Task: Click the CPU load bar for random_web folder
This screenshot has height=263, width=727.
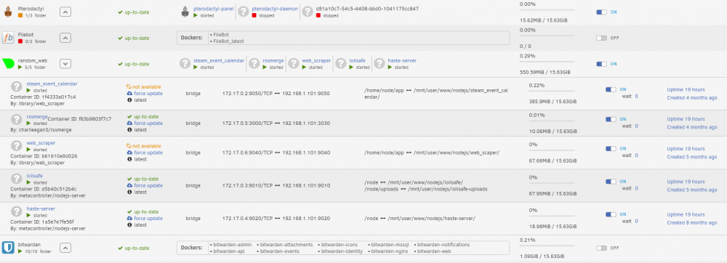Action: (x=547, y=62)
